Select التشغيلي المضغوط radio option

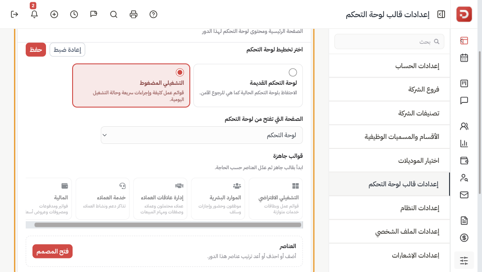pos(180,72)
